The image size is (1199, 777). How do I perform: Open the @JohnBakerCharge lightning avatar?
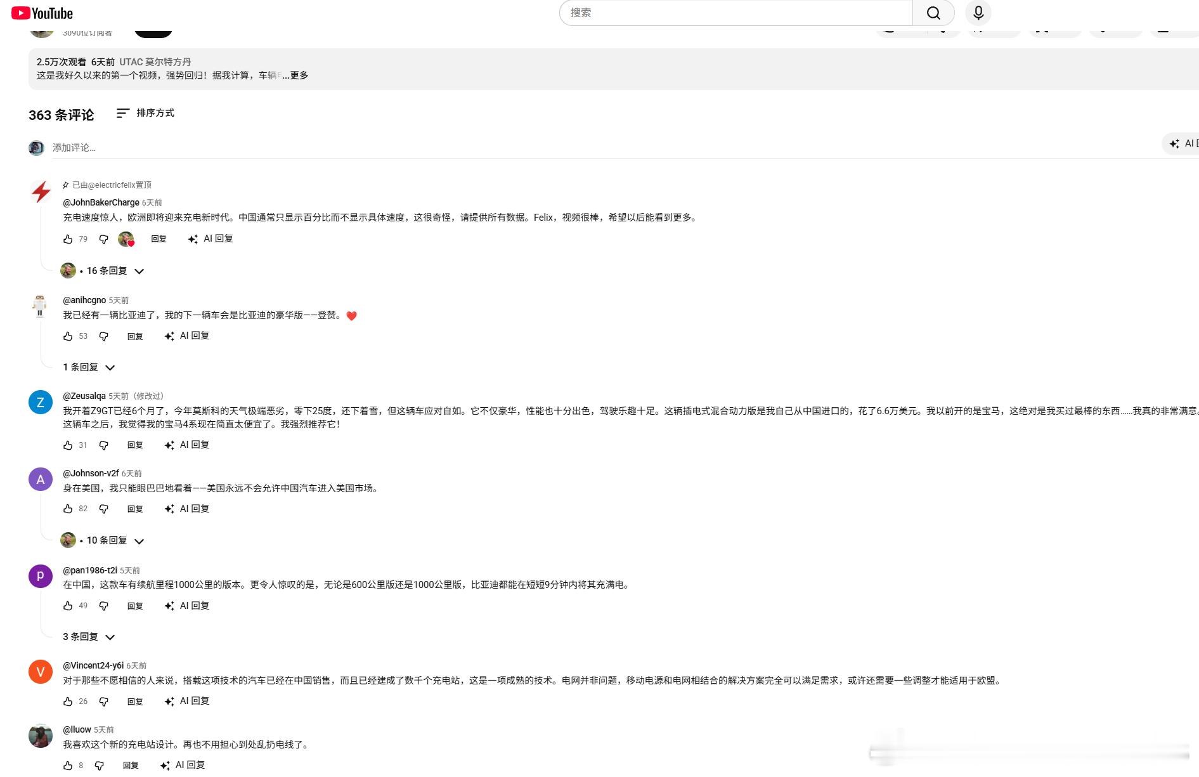click(x=41, y=191)
